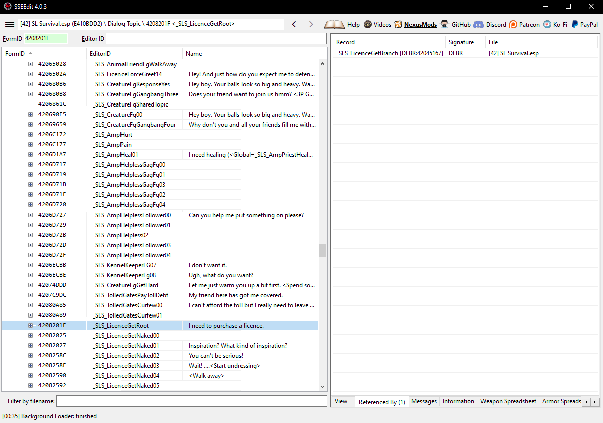Expand record 4207C9DC tree node
This screenshot has width=603, height=423.
pos(30,295)
